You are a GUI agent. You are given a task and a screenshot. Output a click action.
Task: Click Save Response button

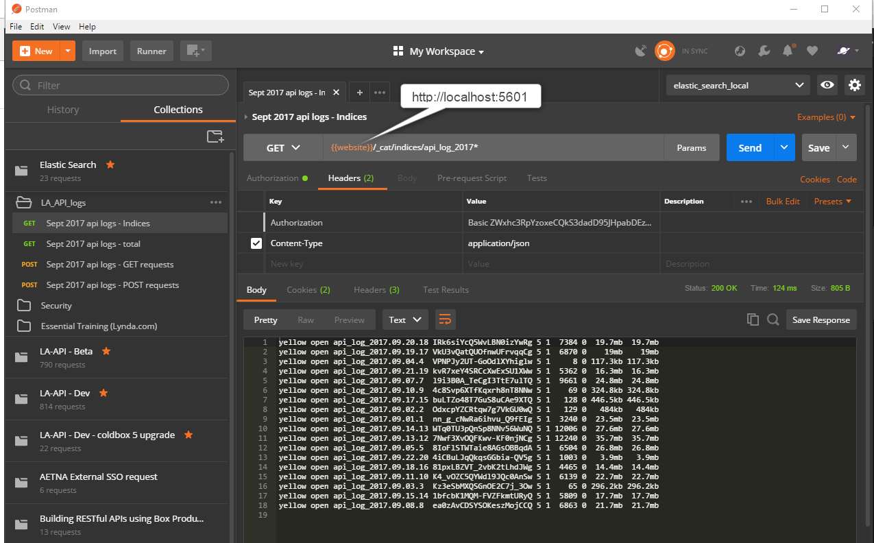coord(821,319)
